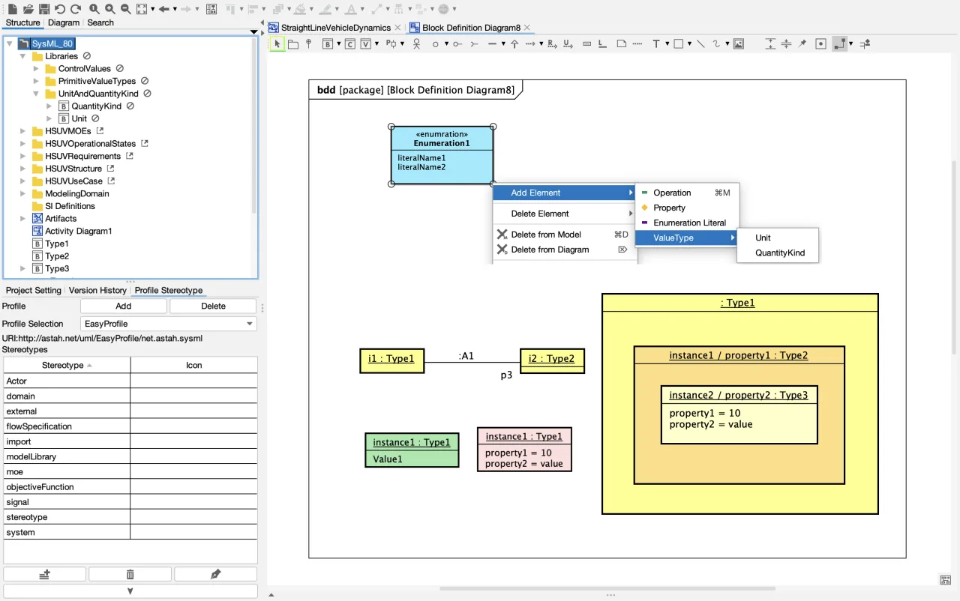
Task: Select the Constraint Block tool
Action: 350,44
